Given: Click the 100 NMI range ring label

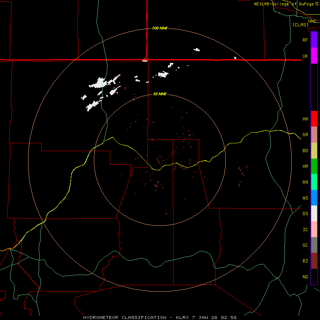Looking at the screenshot, I should [x=160, y=28].
